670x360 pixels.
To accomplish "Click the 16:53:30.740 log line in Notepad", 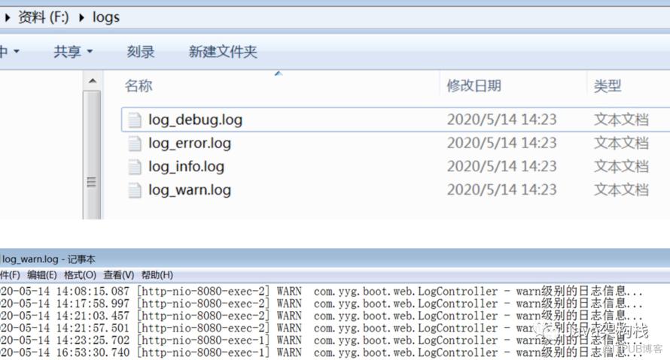I will (x=321, y=352).
